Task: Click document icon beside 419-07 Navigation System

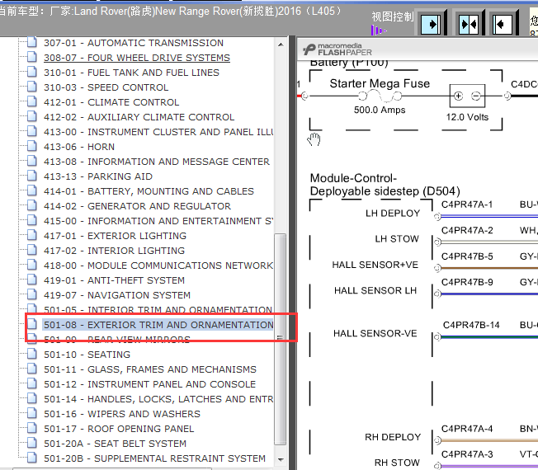Action: click(x=32, y=294)
